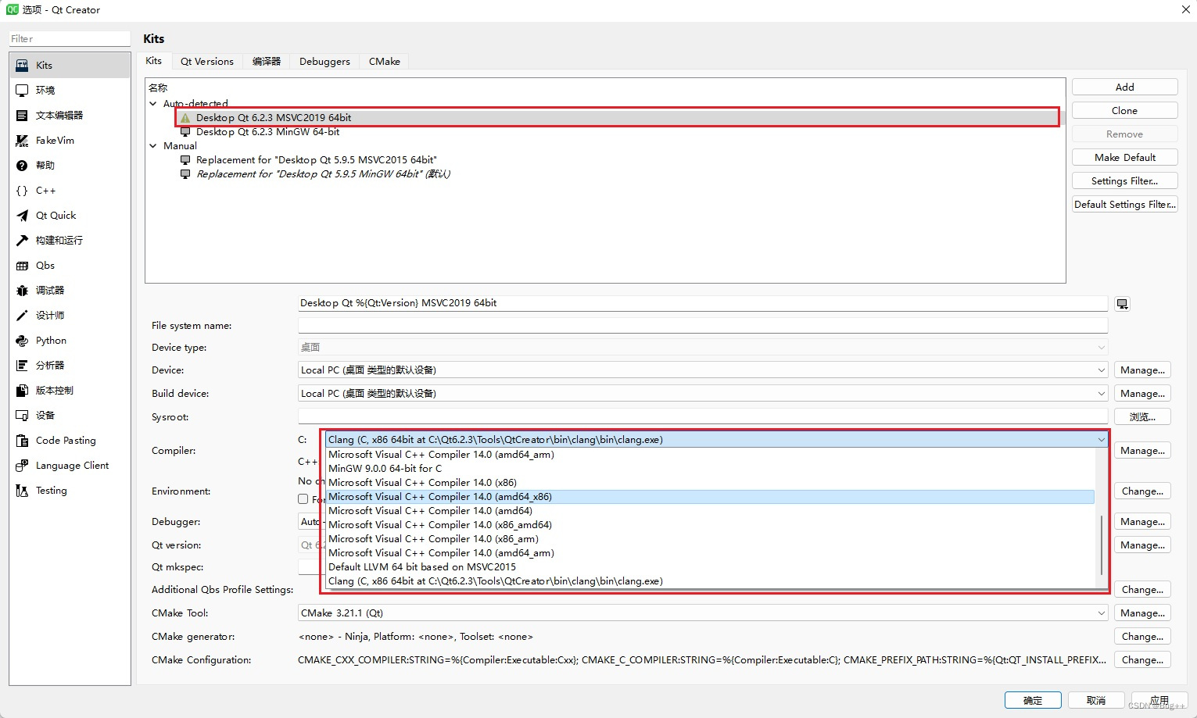Viewport: 1197px width, 718px height.
Task: Choose MinGW 9.0.0 64-bit for C
Action: (x=710, y=469)
